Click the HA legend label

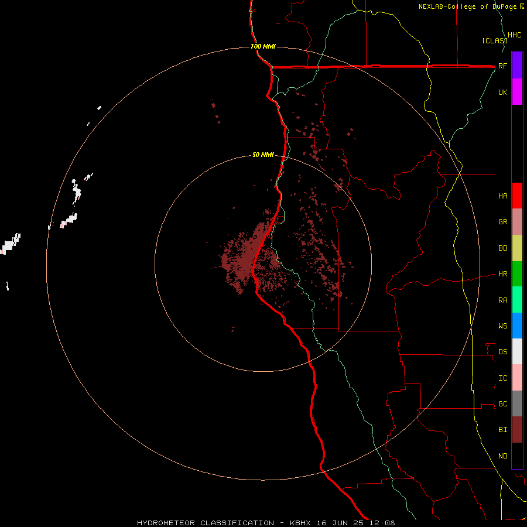[502, 196]
